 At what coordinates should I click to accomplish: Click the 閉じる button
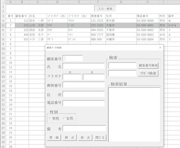[100, 137]
